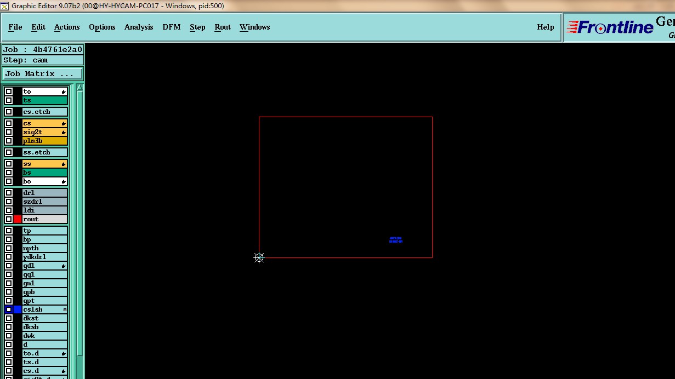Select the 'rout' layer name
Image resolution: width=675 pixels, height=379 pixels.
(45, 219)
